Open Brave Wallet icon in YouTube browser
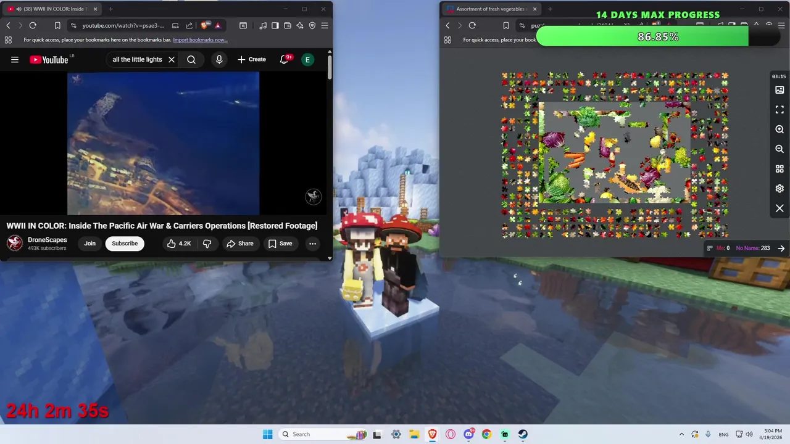Image resolution: width=790 pixels, height=444 pixels. (288, 25)
